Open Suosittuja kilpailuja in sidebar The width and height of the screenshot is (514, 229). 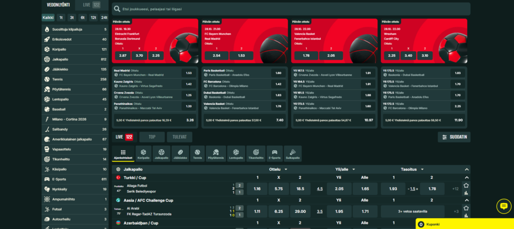[x=75, y=30]
